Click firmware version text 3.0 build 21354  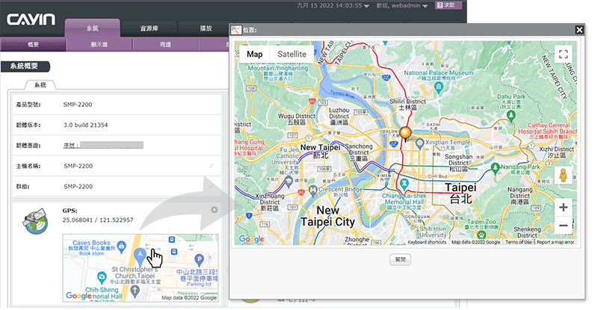(86, 125)
